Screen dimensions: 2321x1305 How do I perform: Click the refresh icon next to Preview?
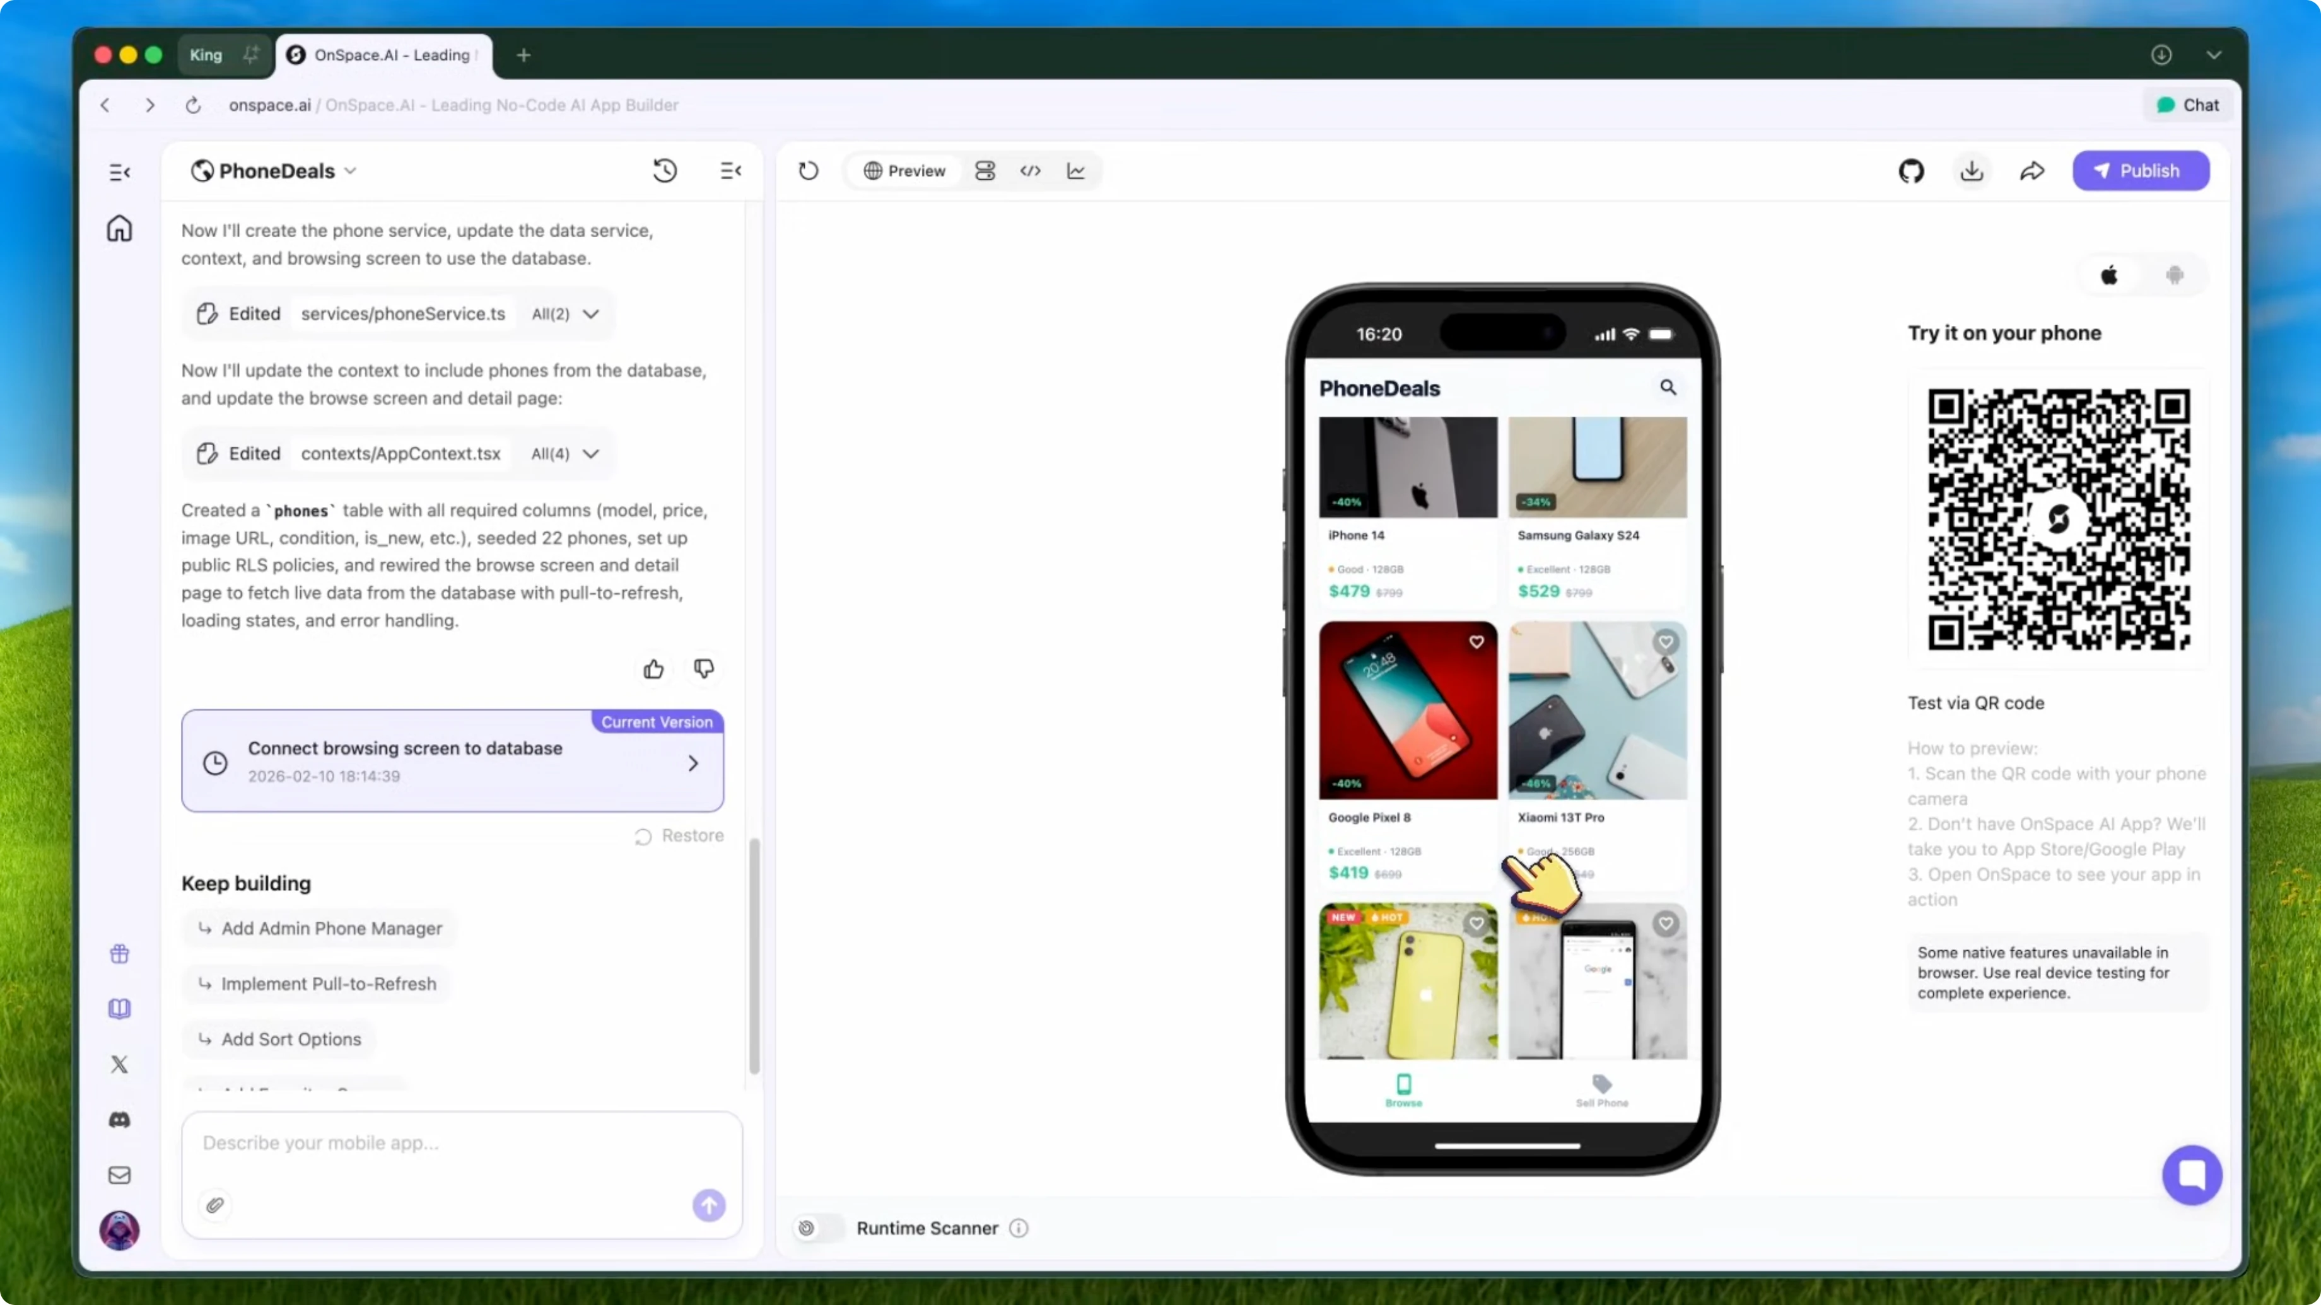(808, 171)
